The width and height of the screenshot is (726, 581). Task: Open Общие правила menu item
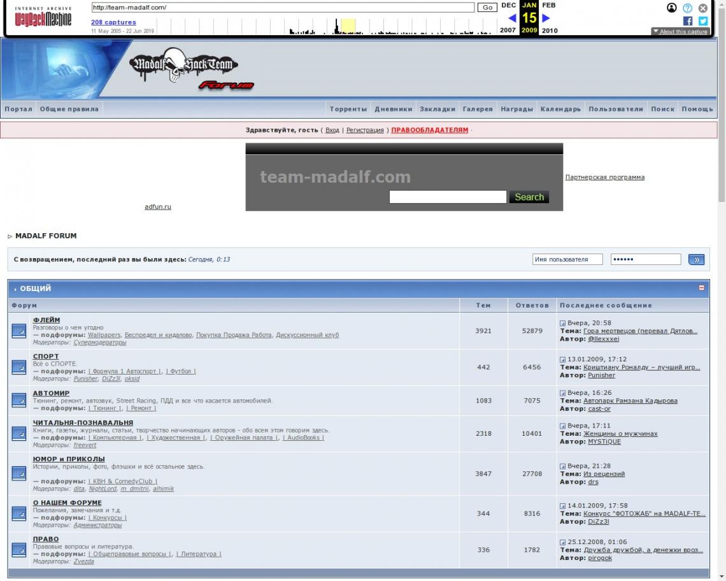pos(69,109)
